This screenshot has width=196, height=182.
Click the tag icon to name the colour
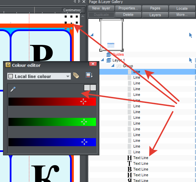pos(76,75)
